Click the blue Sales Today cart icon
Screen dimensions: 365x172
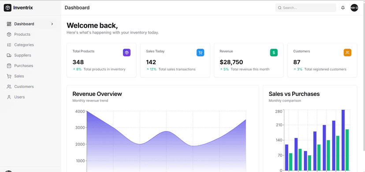(200, 52)
